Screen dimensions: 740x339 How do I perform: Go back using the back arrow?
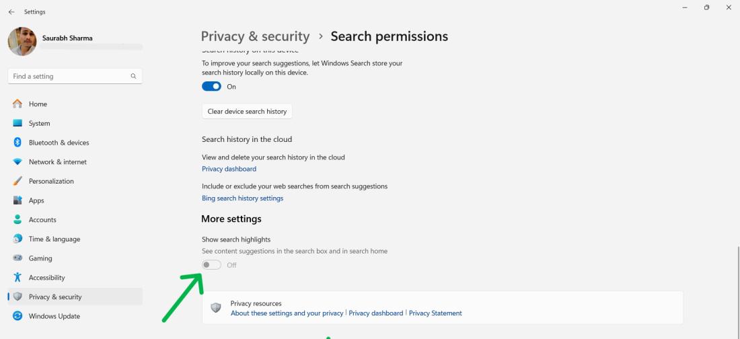click(x=11, y=12)
